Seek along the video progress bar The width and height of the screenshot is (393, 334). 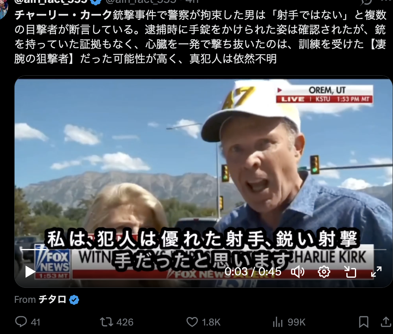(203, 249)
